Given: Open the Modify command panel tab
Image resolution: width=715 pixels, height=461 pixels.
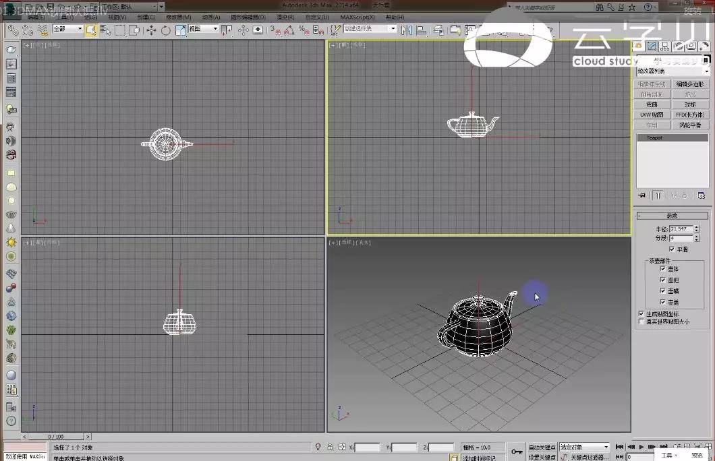Looking at the screenshot, I should click(652, 46).
